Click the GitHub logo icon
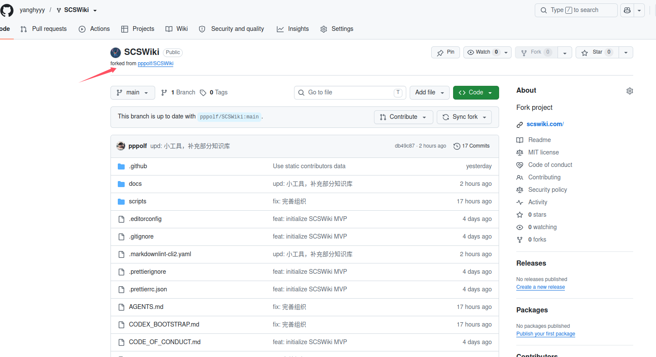Viewport: 656px width, 357px height. pyautogui.click(x=6, y=10)
